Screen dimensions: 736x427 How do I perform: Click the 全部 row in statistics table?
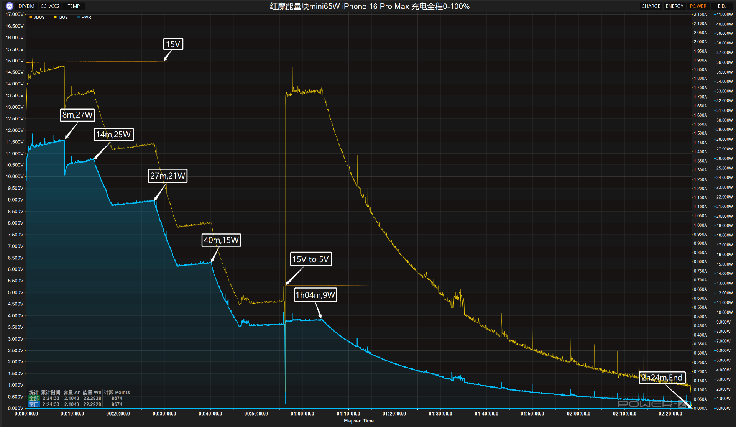(80, 398)
